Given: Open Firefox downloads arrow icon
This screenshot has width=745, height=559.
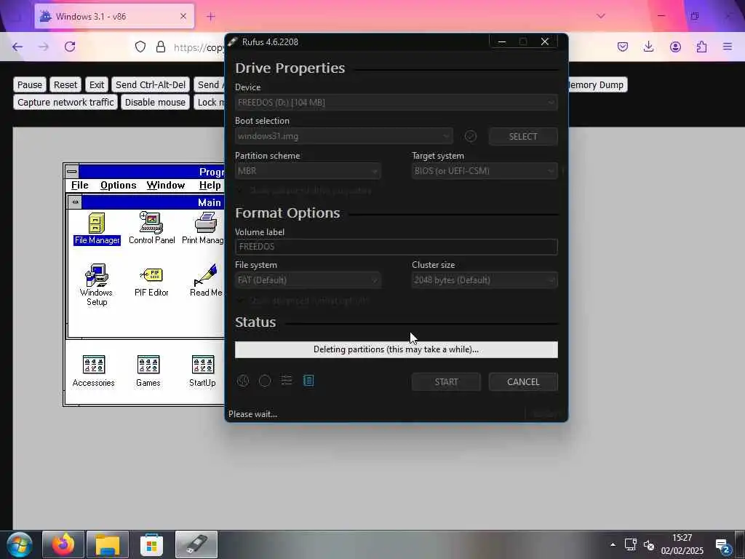Looking at the screenshot, I should tap(648, 47).
